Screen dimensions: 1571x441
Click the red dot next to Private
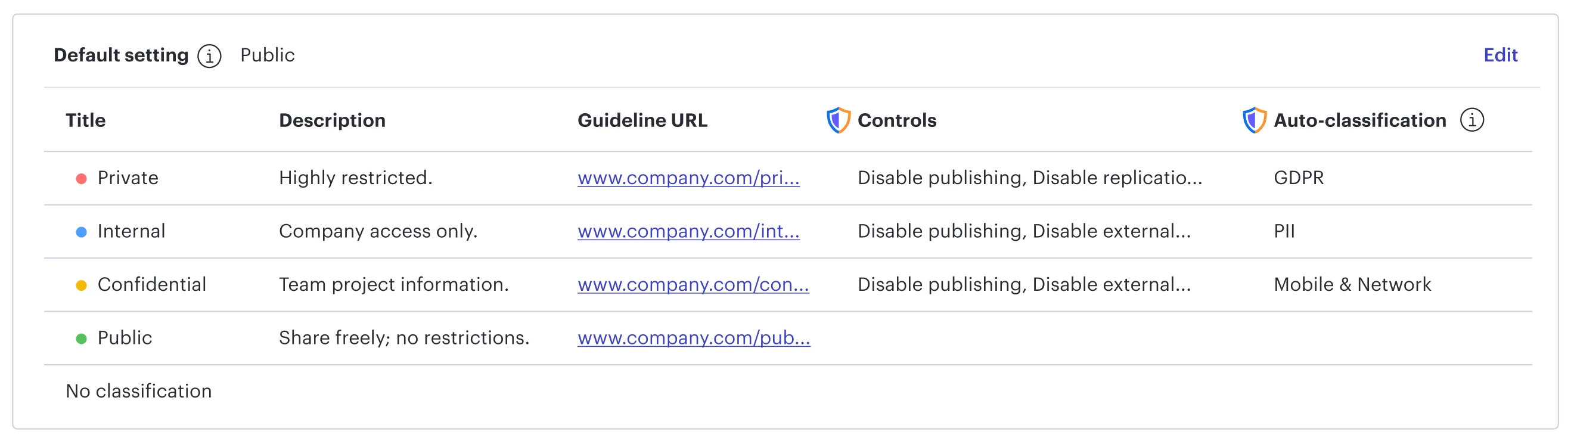click(x=81, y=179)
